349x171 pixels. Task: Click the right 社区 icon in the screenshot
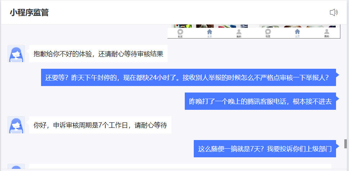click(x=268, y=33)
